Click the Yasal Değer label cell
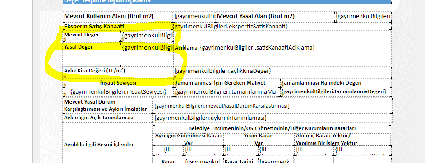 92,54
